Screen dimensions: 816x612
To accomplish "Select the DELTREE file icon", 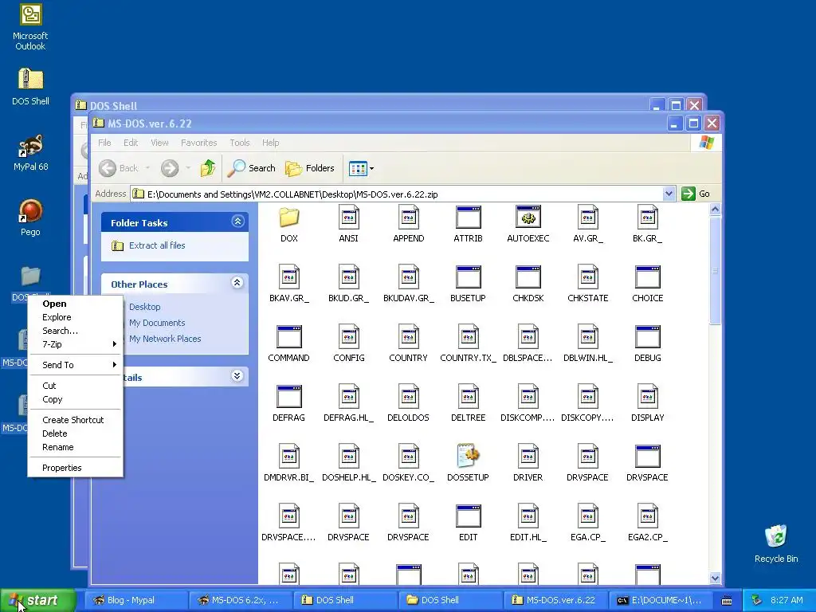I will click(469, 397).
